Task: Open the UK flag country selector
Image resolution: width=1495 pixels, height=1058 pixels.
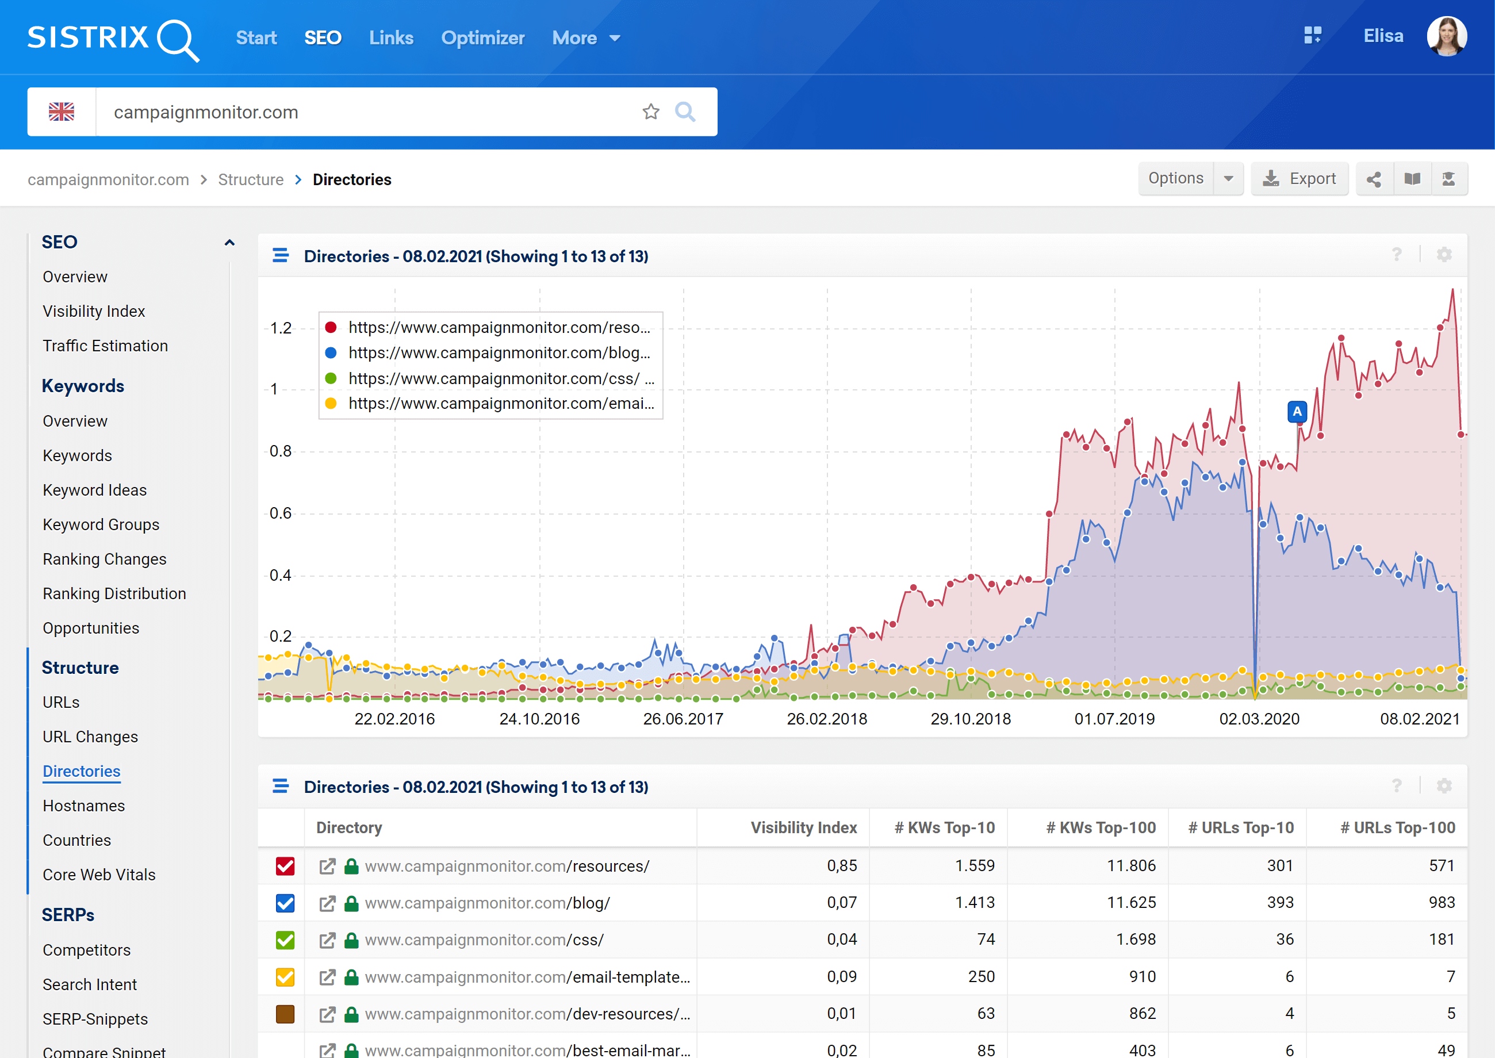Action: (62, 112)
